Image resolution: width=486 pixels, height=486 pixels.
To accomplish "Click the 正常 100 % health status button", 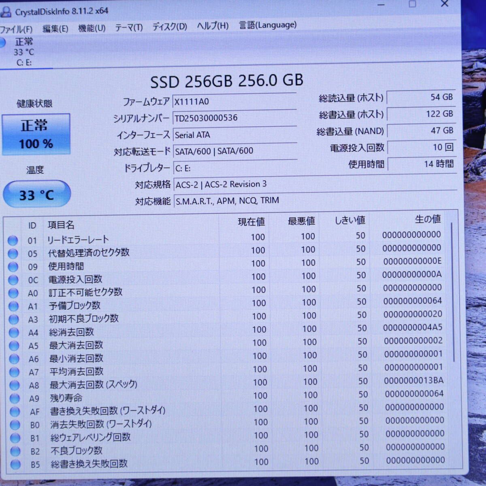I will pyautogui.click(x=36, y=134).
